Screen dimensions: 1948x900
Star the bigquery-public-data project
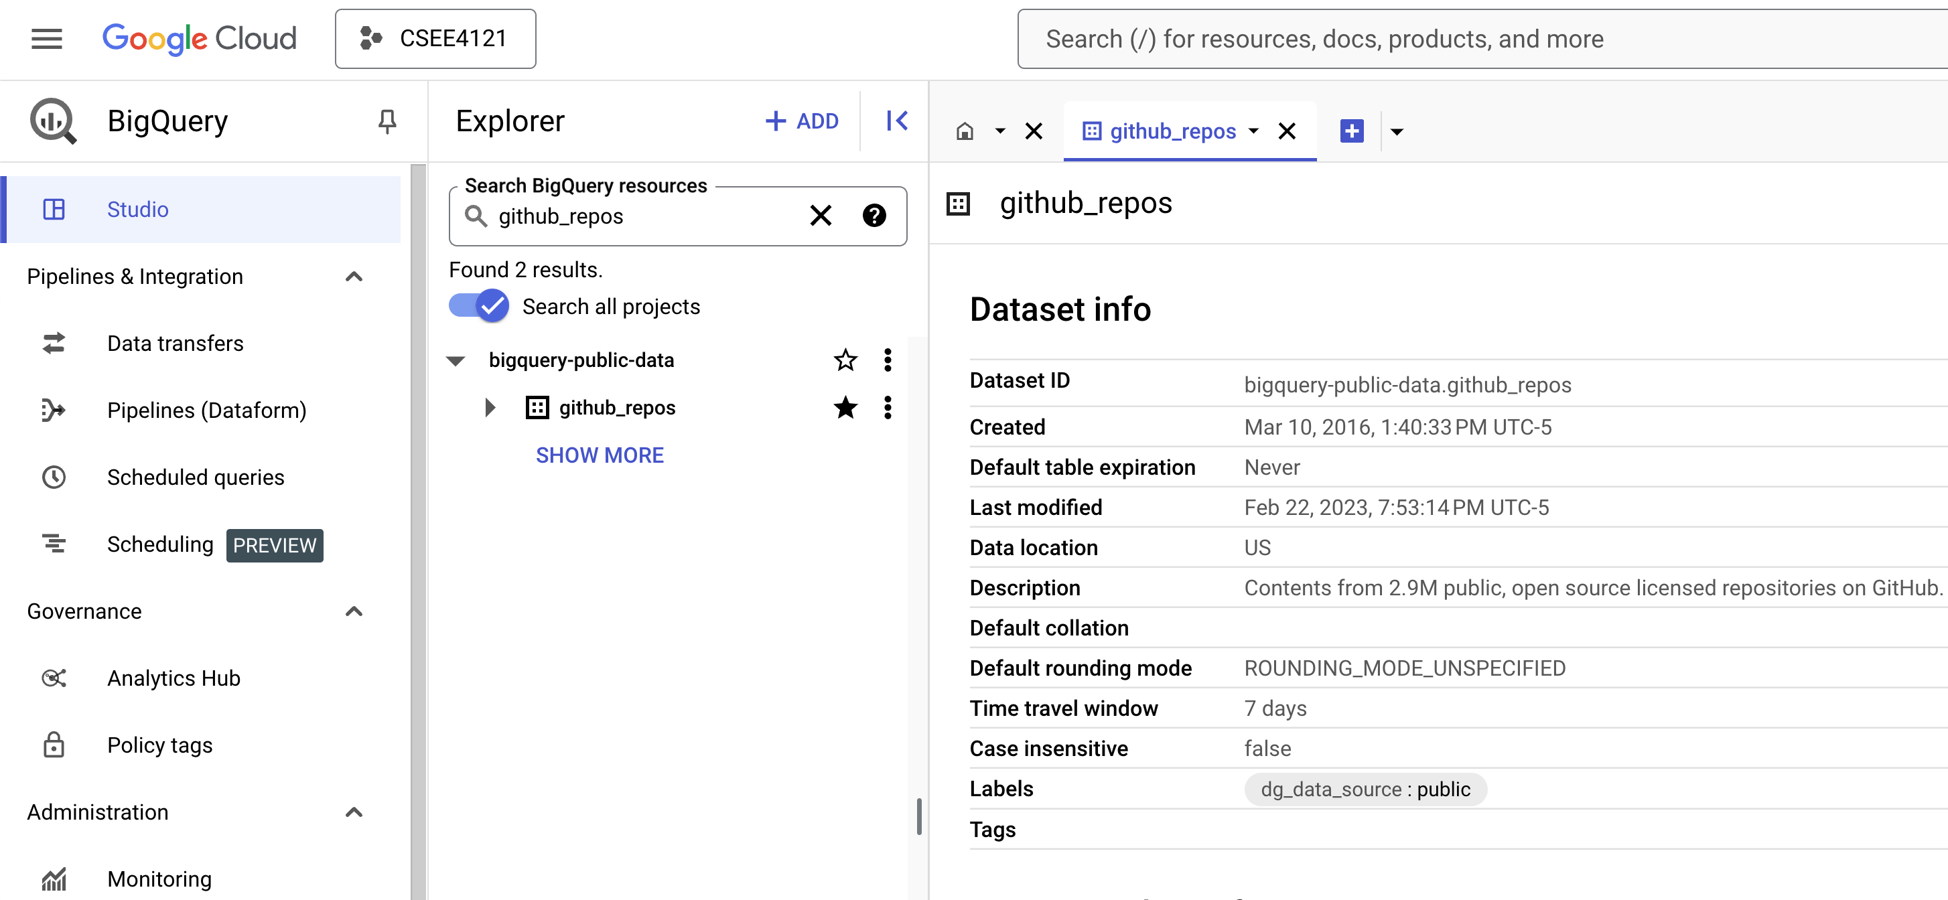coord(845,360)
